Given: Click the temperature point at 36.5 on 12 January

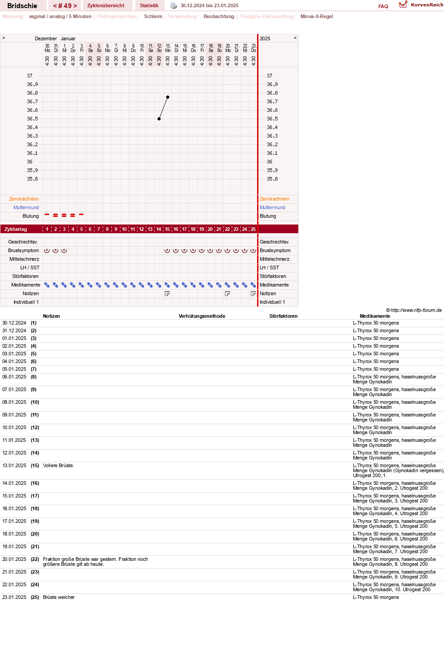Looking at the screenshot, I should [159, 119].
